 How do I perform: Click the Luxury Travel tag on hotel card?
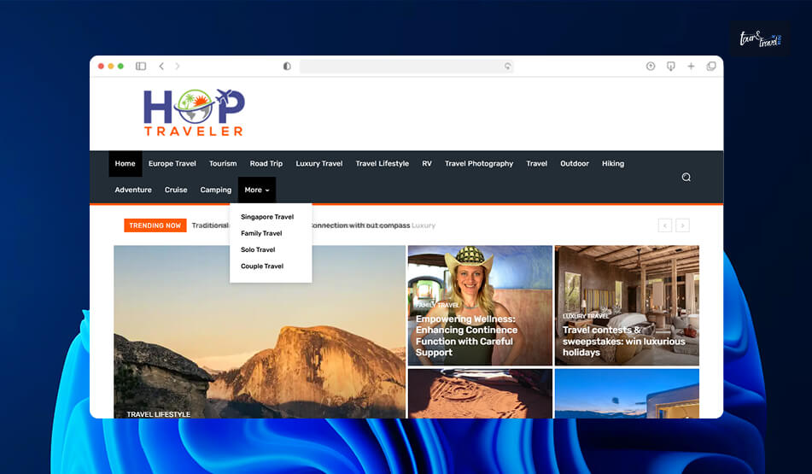click(x=586, y=316)
